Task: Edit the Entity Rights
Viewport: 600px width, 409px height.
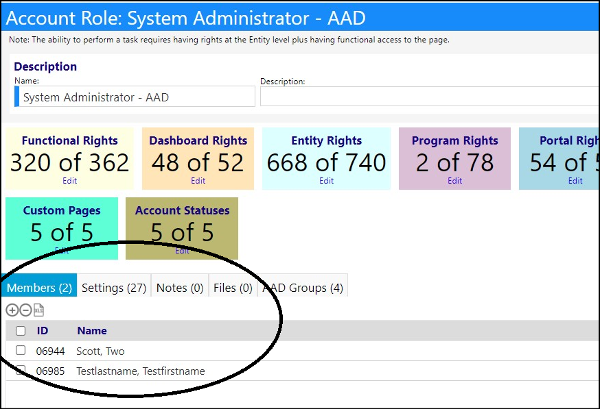Action: 326,181
